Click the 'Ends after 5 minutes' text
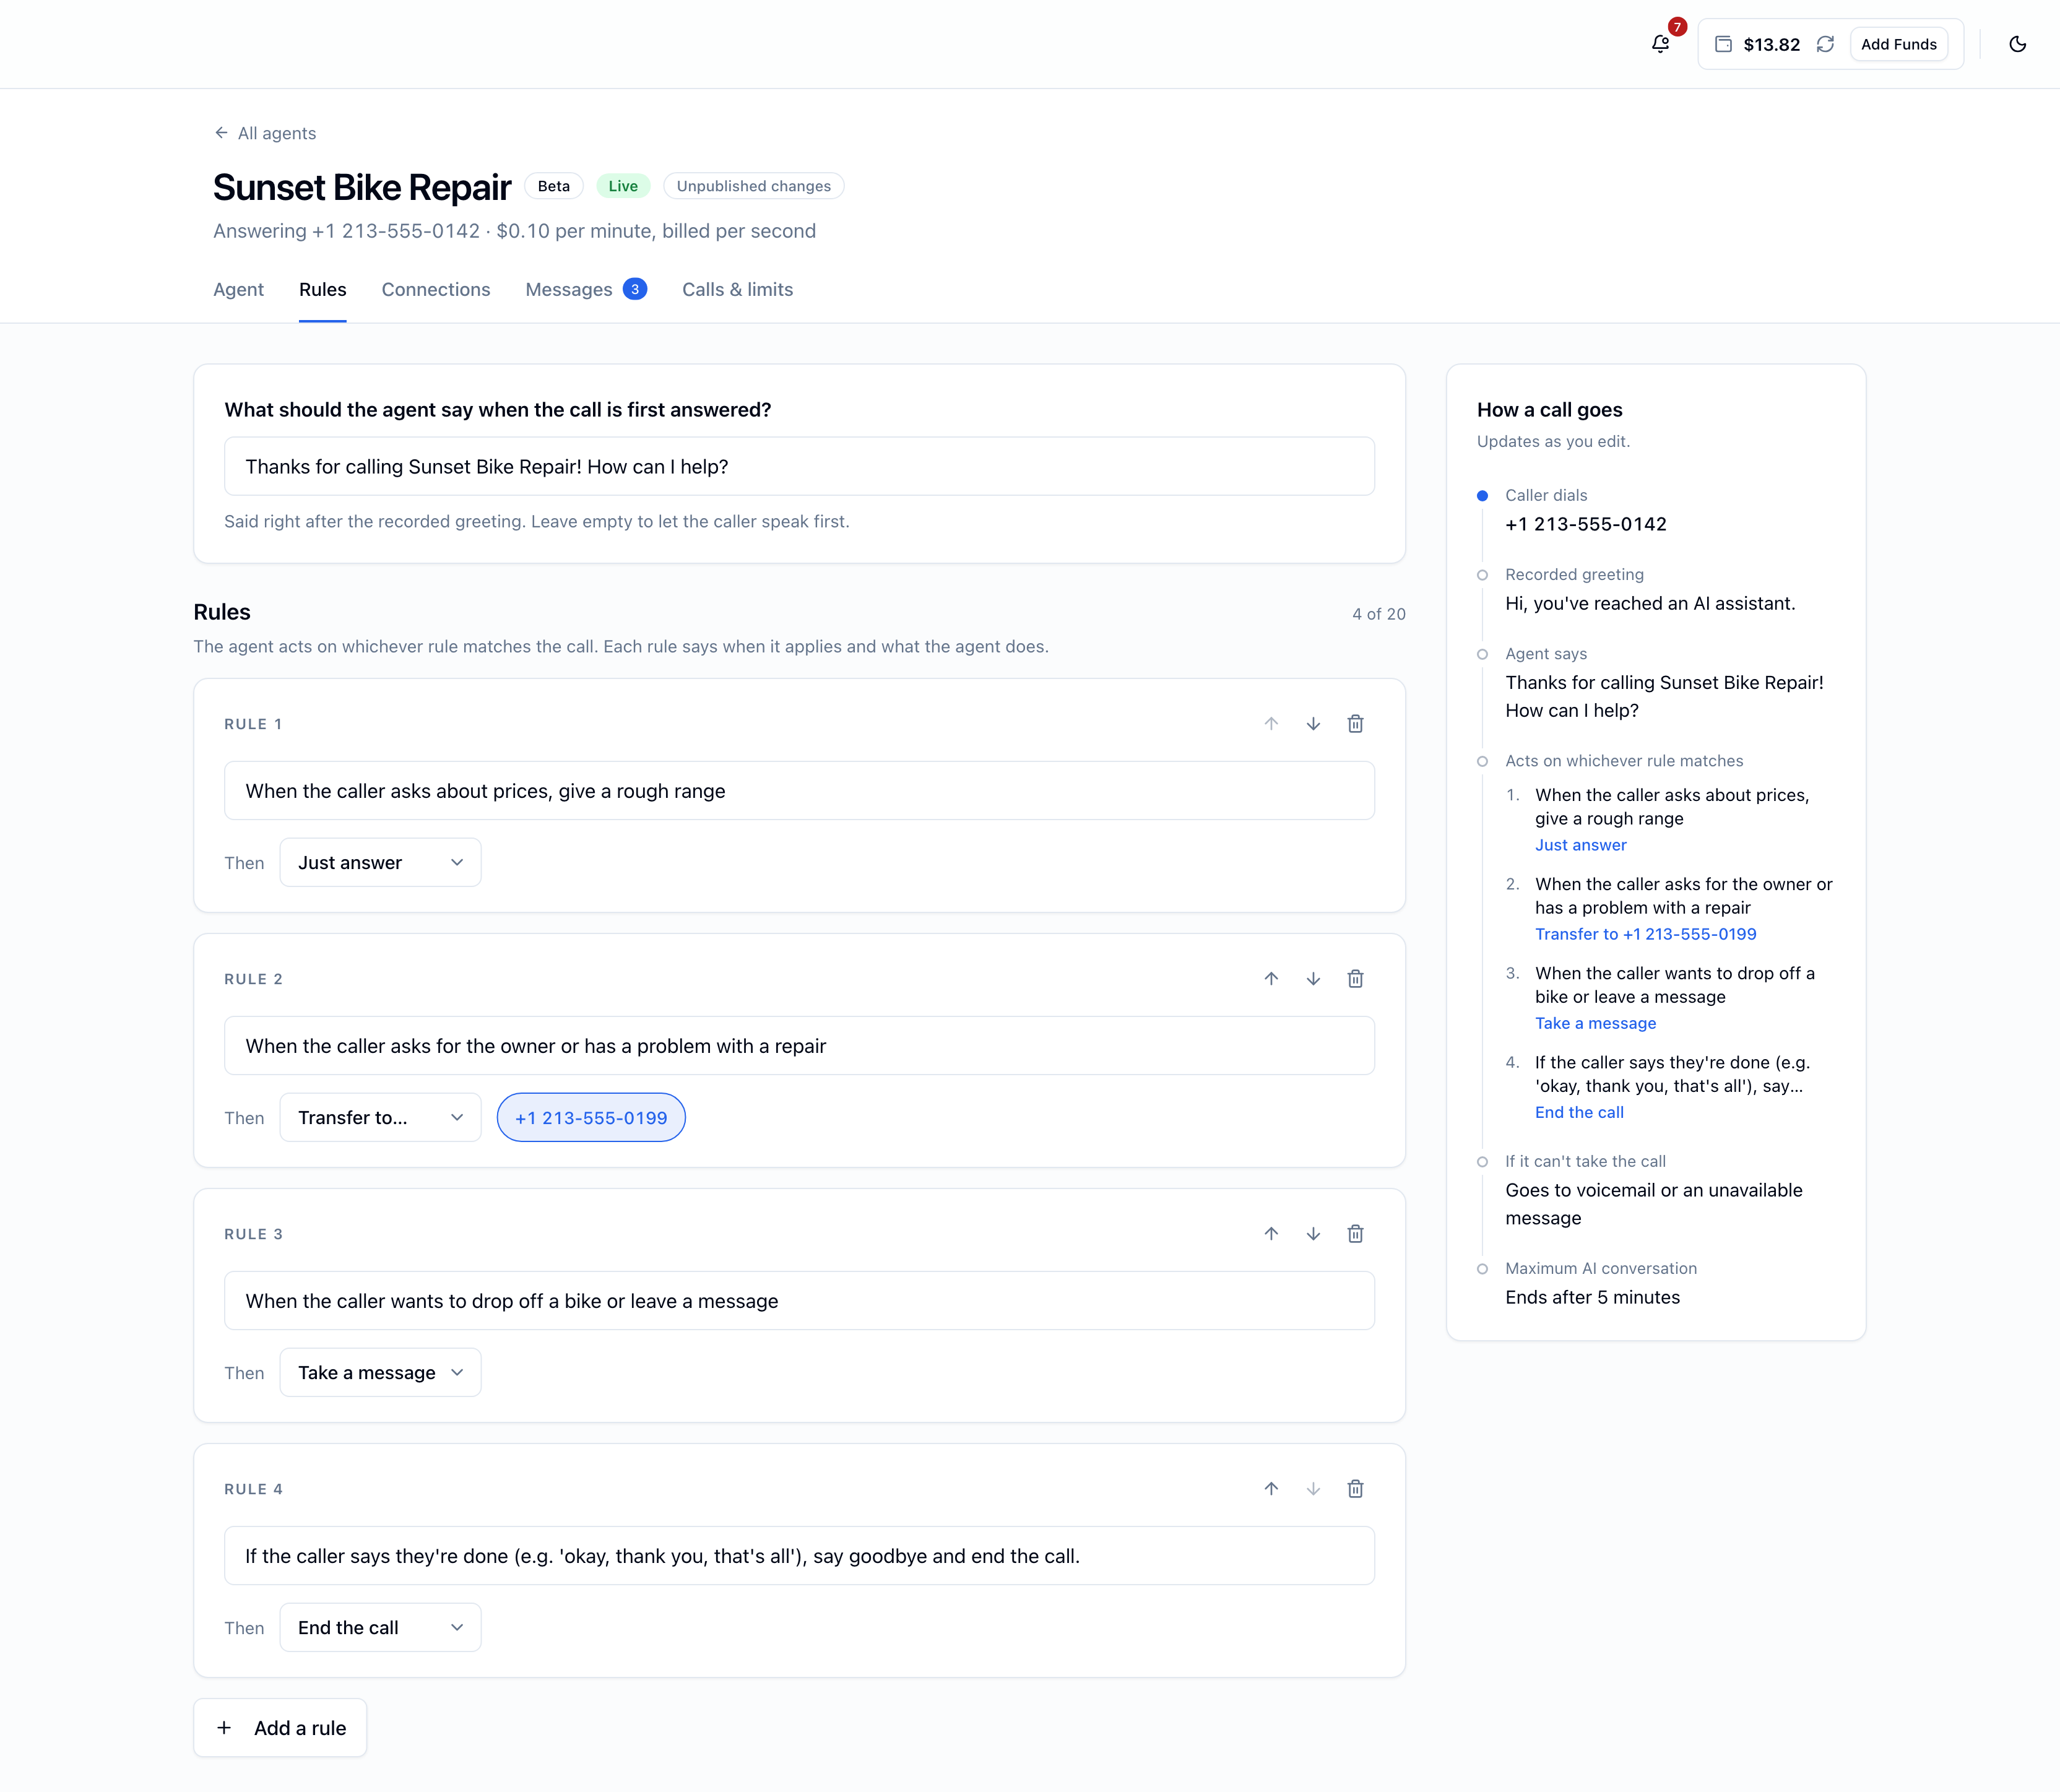This screenshot has width=2060, height=1792. pos(1592,1297)
